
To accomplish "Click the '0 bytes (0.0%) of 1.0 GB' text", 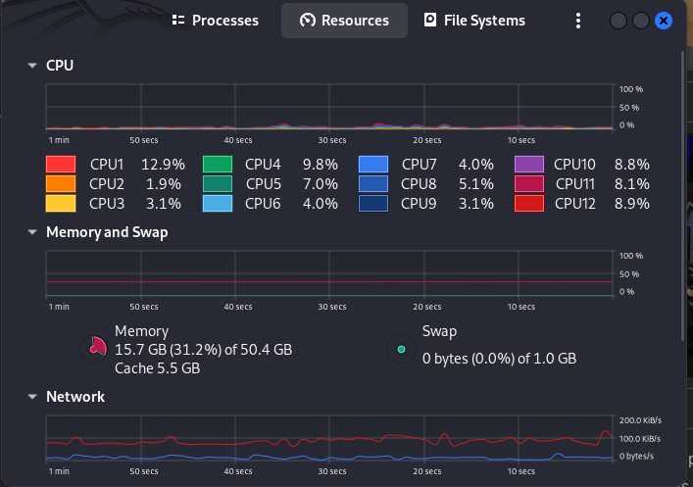I will 500,359.
